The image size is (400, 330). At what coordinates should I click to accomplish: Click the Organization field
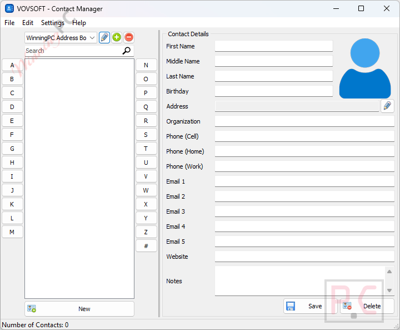point(304,121)
